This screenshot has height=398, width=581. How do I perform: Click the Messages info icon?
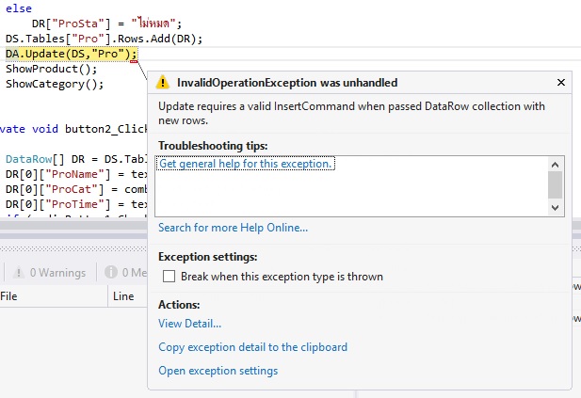point(111,273)
